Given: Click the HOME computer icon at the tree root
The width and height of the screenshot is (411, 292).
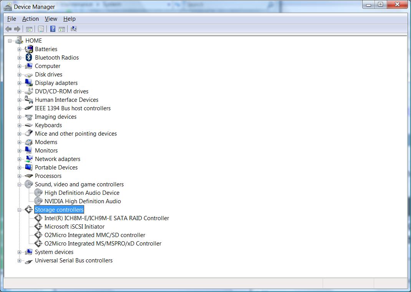Looking at the screenshot, I should tap(19, 40).
